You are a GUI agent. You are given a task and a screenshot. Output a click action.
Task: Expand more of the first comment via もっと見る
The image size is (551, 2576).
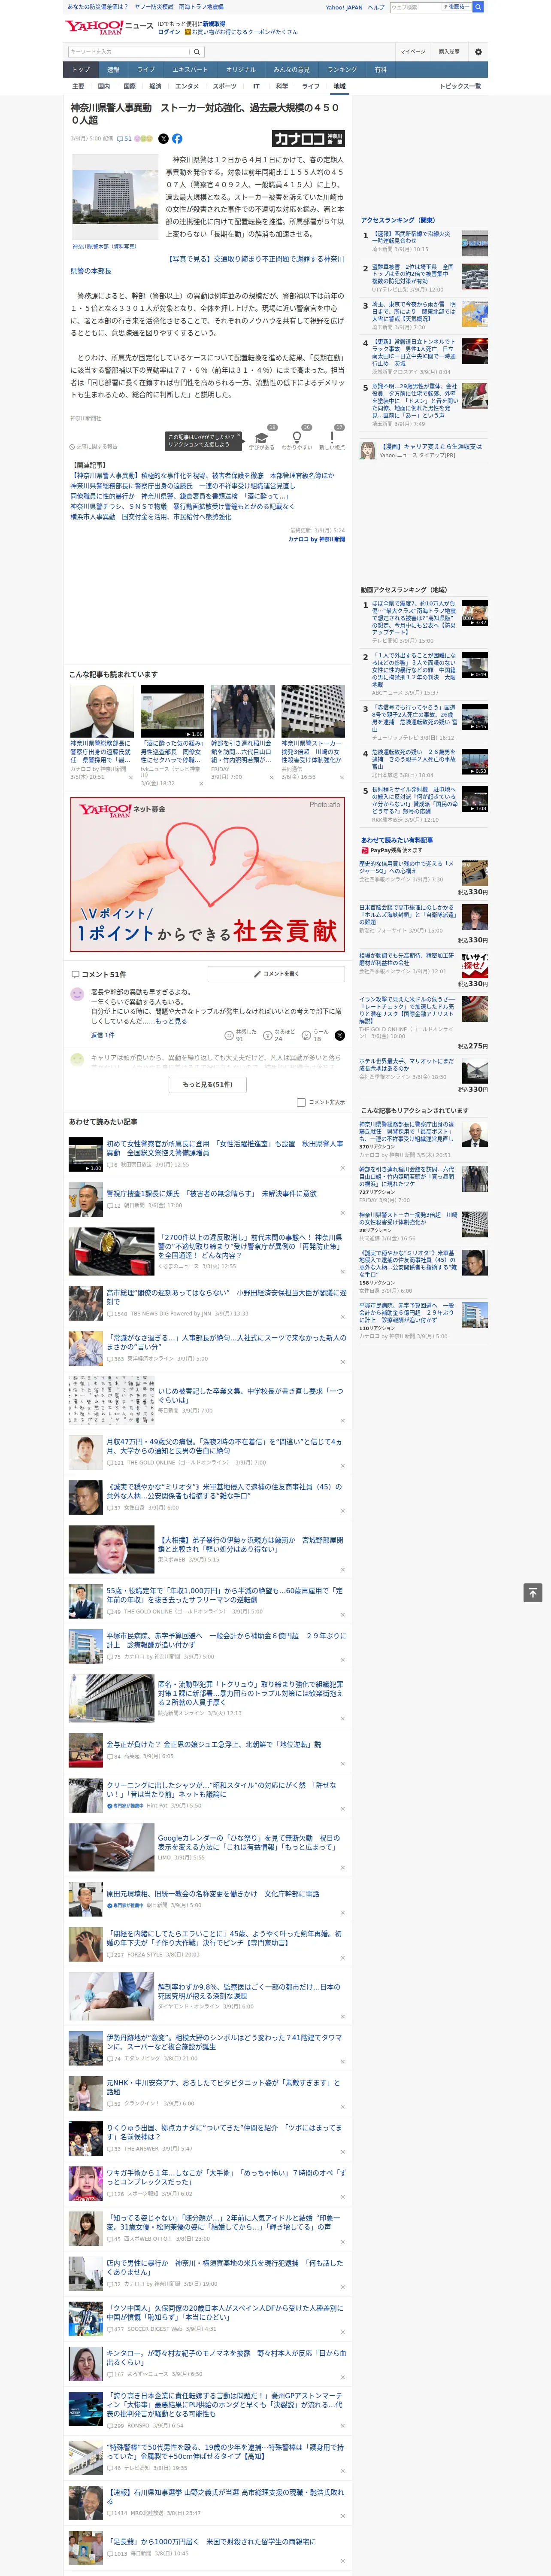click(x=171, y=1021)
